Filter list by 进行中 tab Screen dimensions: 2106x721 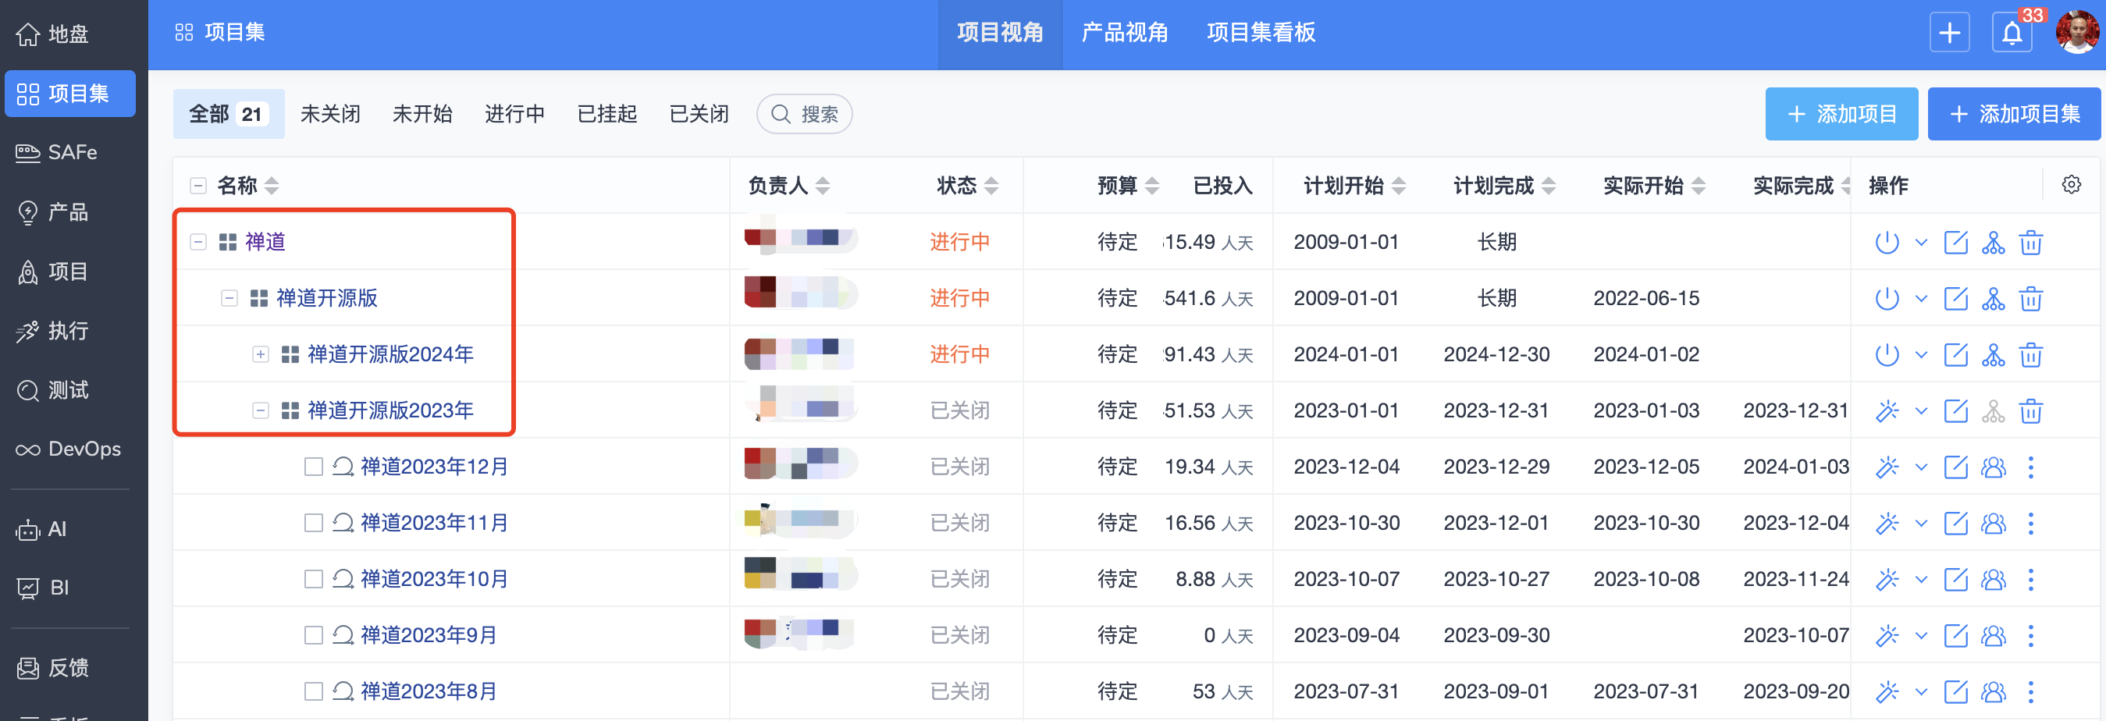click(x=514, y=114)
